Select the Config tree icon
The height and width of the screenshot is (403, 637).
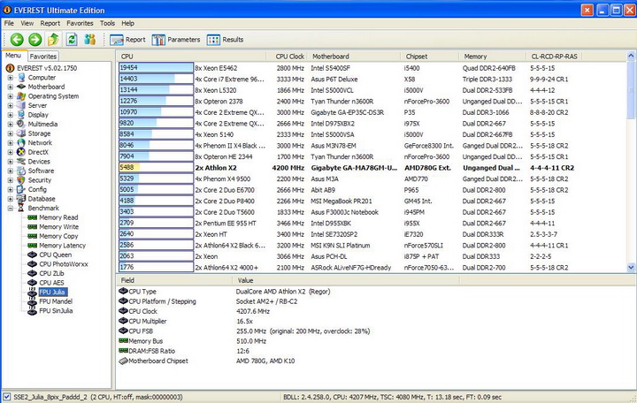21,189
